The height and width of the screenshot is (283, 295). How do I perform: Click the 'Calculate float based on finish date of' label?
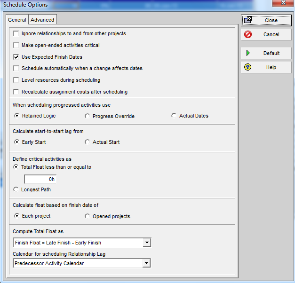[56, 205]
